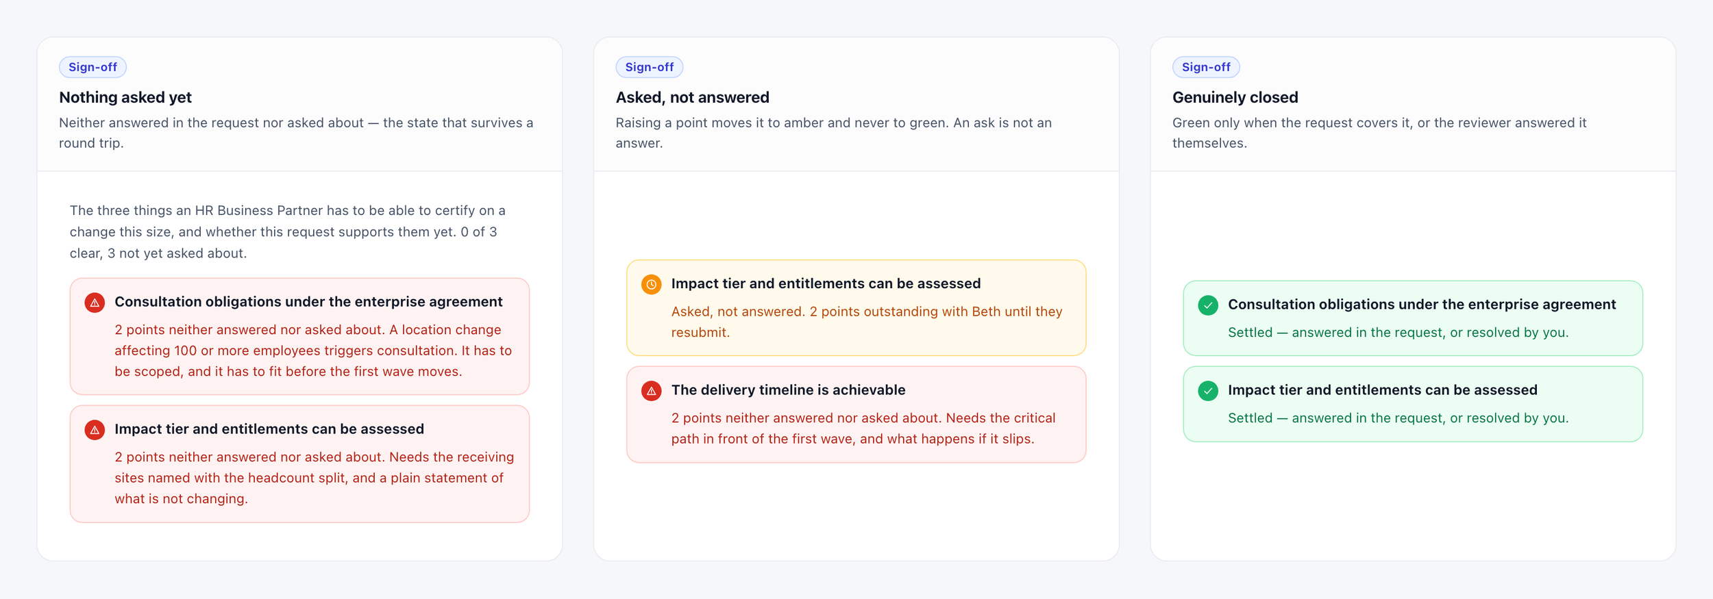Click amber clock icon on Impact tier card
1713x599 pixels.
(651, 284)
